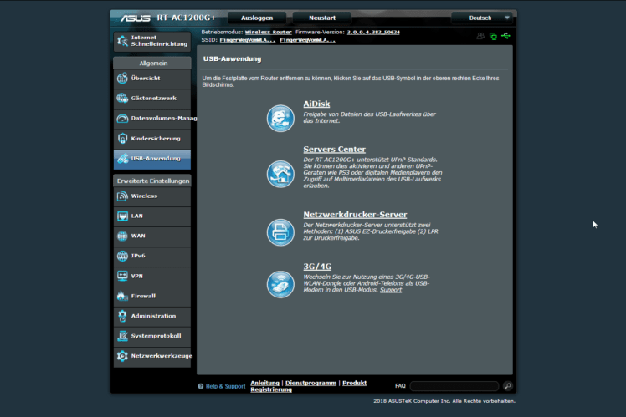626x417 pixels.
Task: Click the network clients status icon
Action: coord(494,36)
